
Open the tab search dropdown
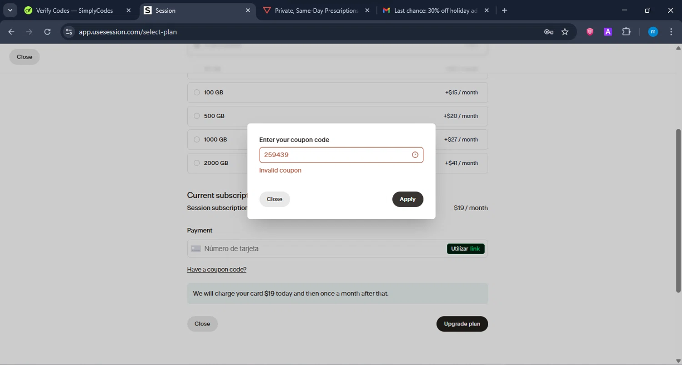tap(10, 10)
